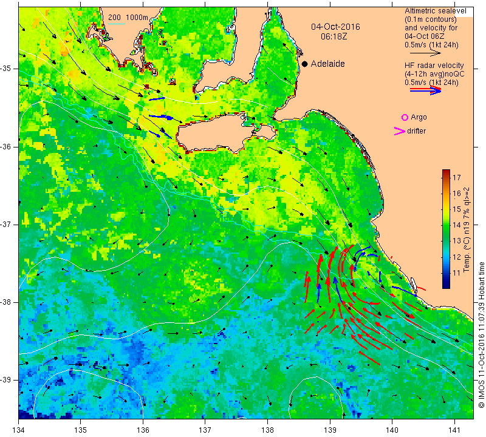Click the magenta Argo circle symbol
This screenshot has width=486, height=437.
(405, 117)
